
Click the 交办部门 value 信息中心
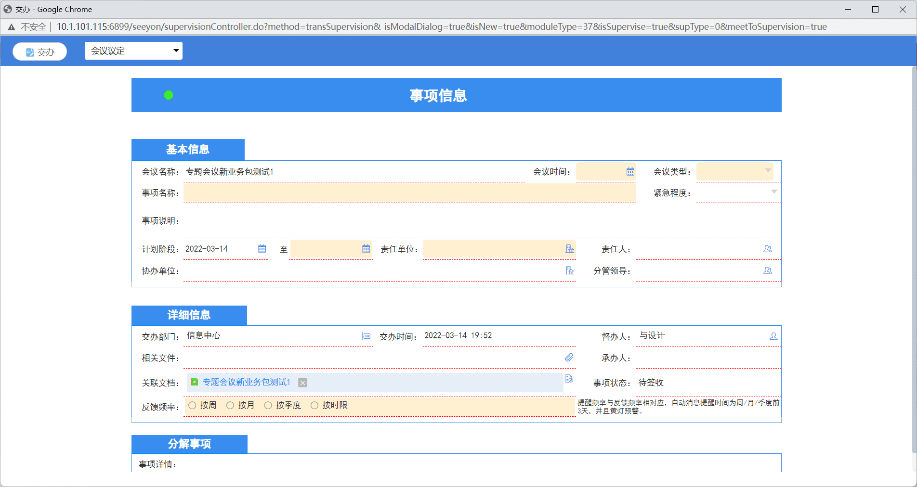coord(204,335)
